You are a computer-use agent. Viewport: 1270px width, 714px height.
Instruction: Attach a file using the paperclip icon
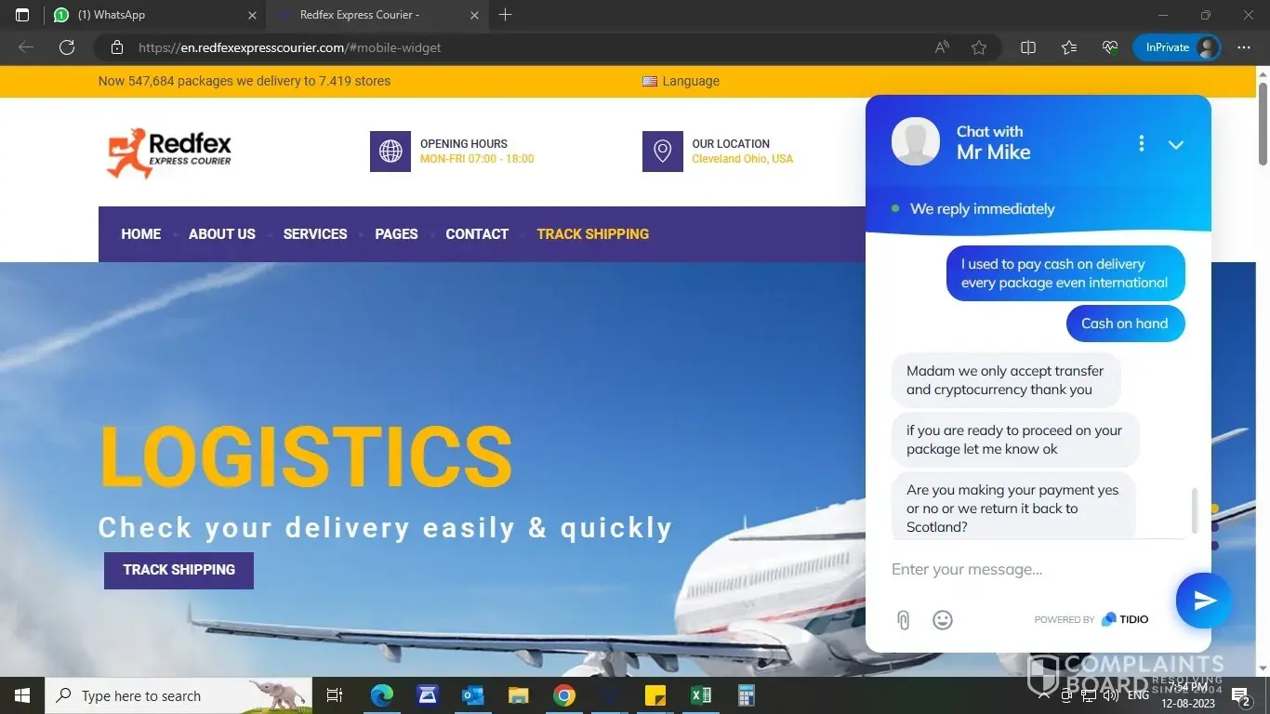click(903, 620)
